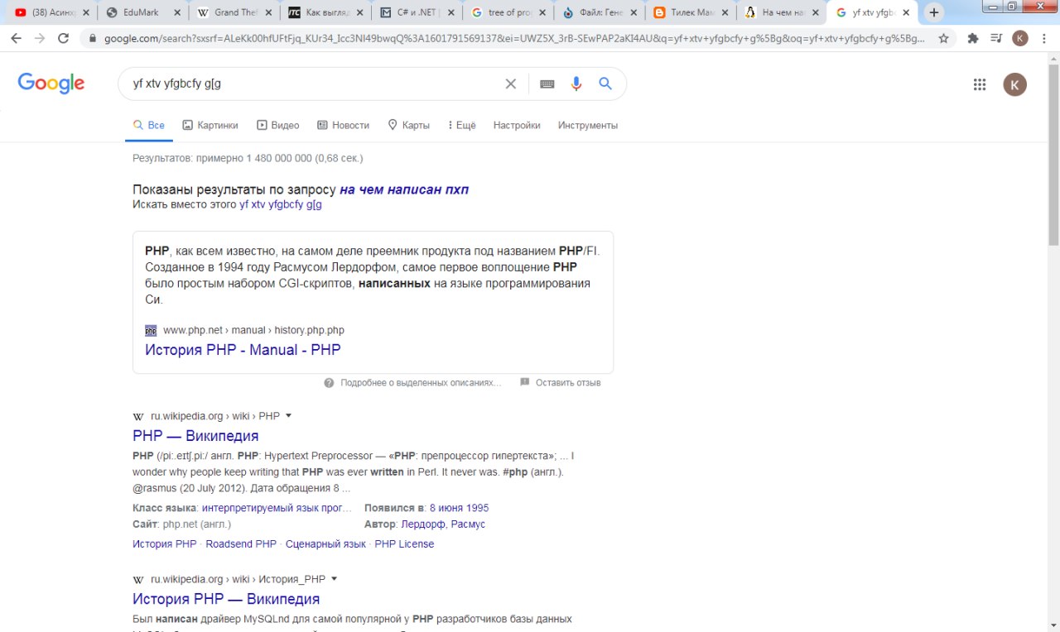Open the 'Roadsend PHP' sitelink

(241, 544)
